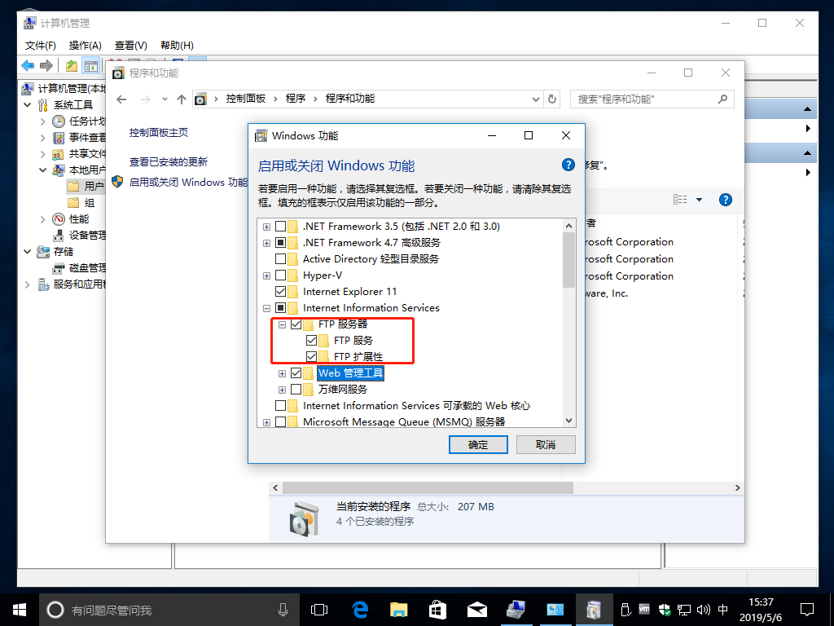
Task: Enable the Hyper-V checkbox
Action: coord(280,276)
